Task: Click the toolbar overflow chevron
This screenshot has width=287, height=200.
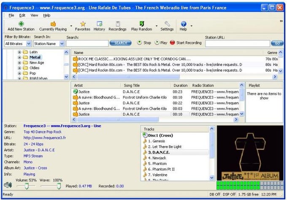Action: [x=281, y=21]
